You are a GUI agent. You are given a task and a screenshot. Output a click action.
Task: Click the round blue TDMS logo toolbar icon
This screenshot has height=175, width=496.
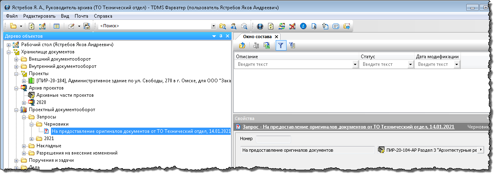260,26
